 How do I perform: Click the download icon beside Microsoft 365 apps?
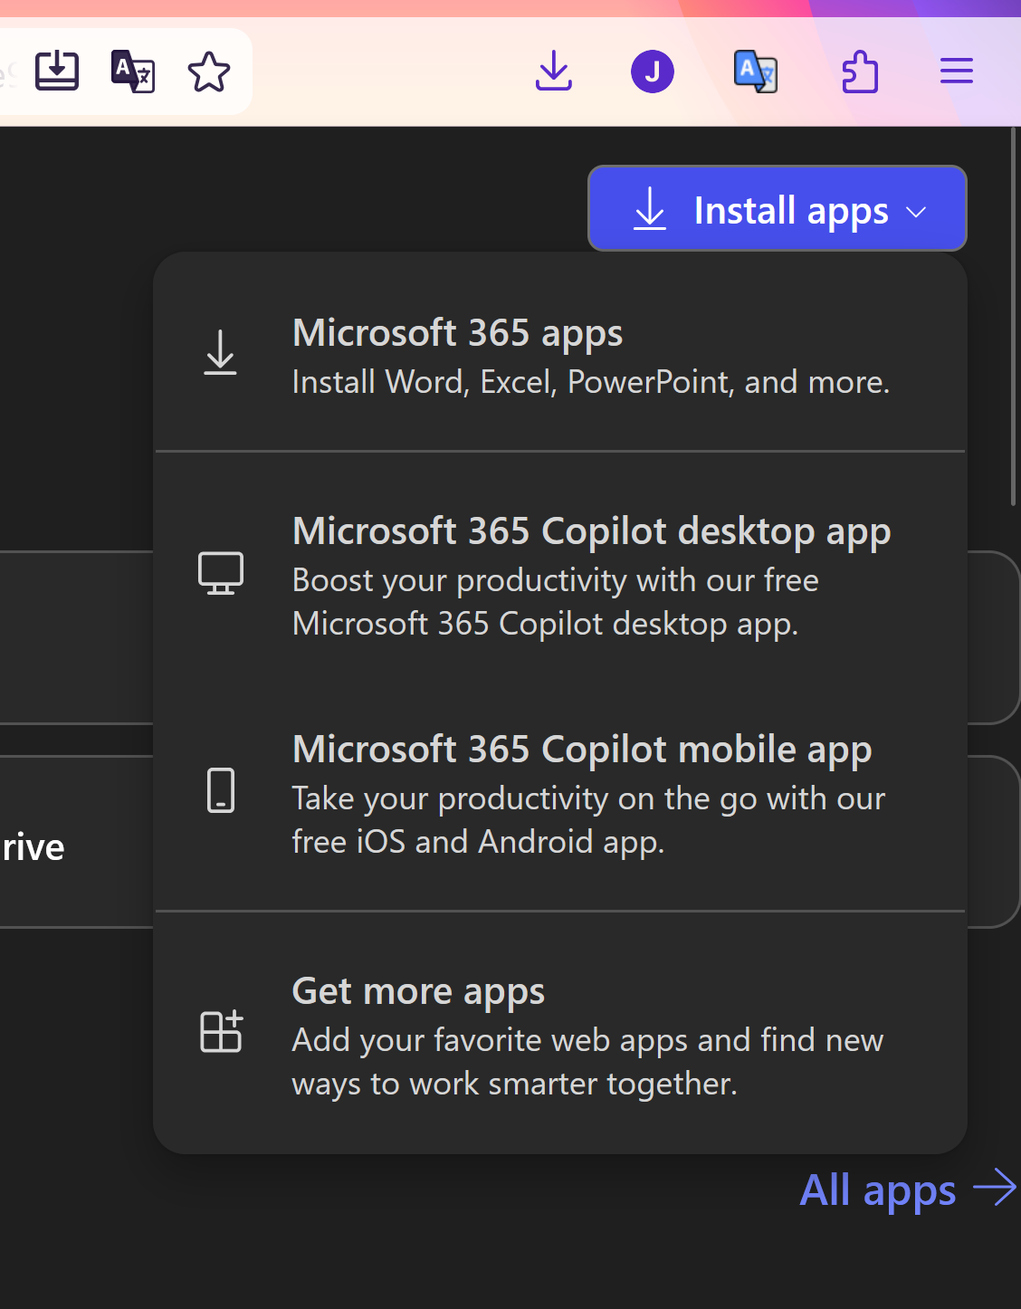point(220,354)
